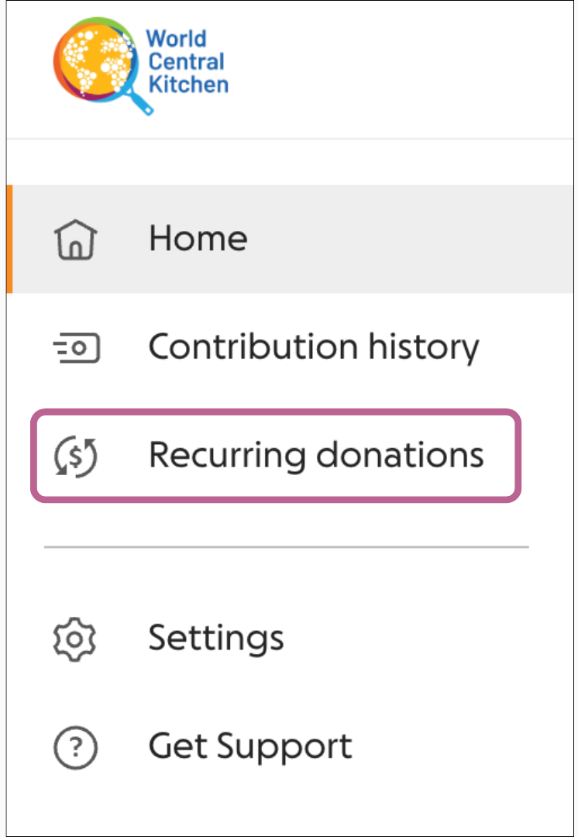Click the word "donations" in Recurring donations
The width and height of the screenshot is (578, 837).
click(x=400, y=456)
